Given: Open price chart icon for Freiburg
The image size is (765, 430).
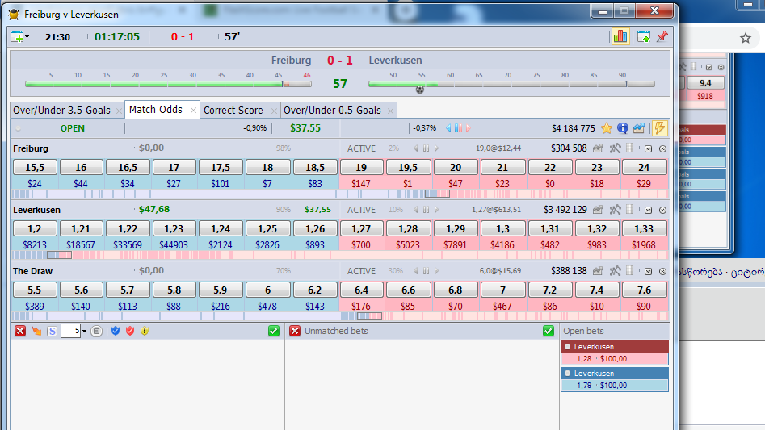Looking at the screenshot, I should [x=598, y=148].
